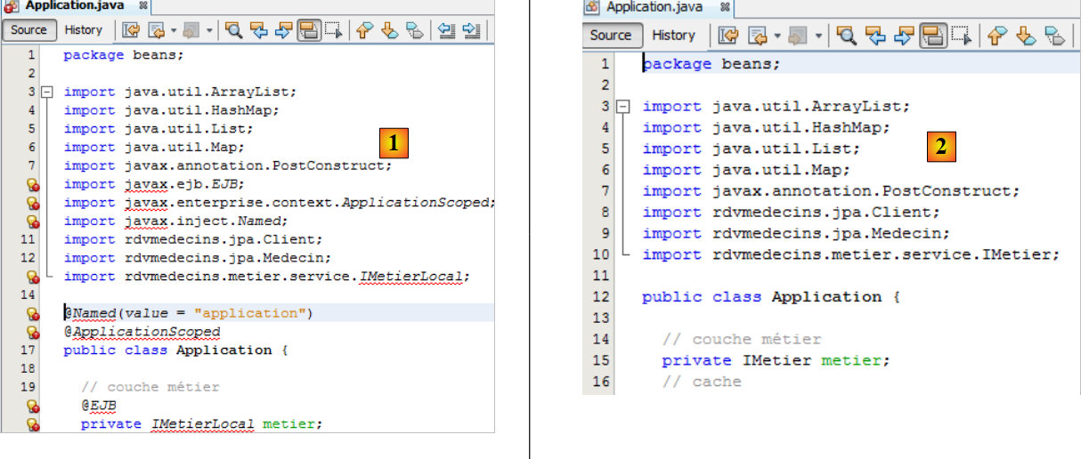Toggle Bookmark in editor 1 toolbar

tap(415, 30)
